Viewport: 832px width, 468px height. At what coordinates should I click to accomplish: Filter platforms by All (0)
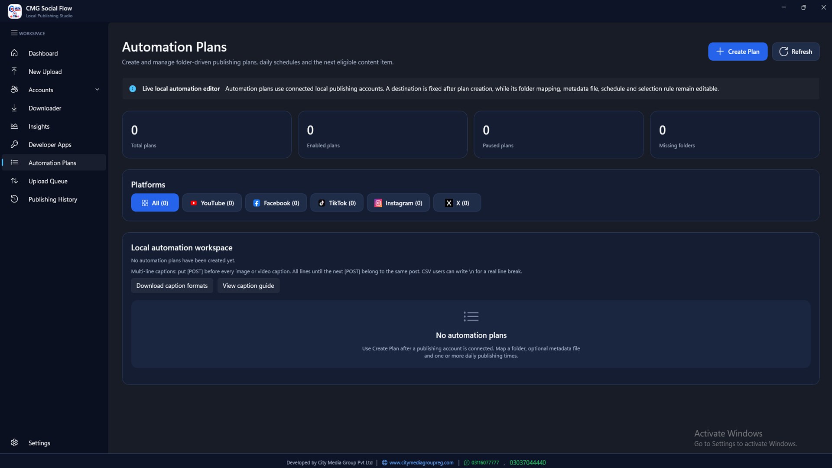155,203
